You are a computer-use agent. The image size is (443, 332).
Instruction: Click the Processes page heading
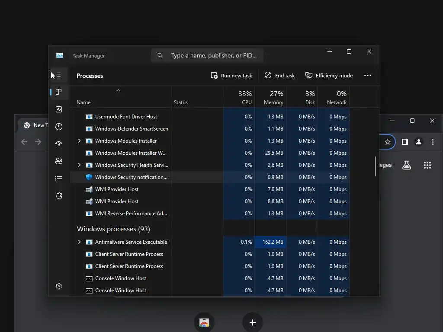pos(90,76)
